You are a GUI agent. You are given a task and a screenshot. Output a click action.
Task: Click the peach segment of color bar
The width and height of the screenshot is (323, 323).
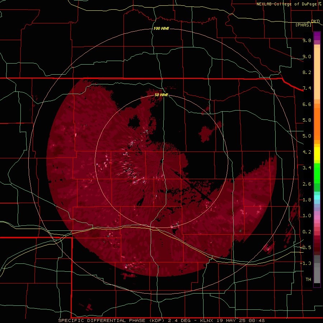(x=317, y=74)
